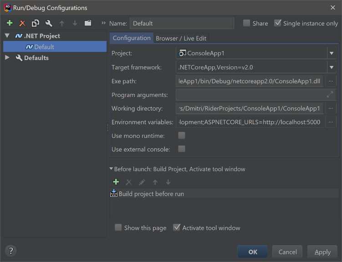
Task: Expand the Defaults tree node
Action: 7,57
